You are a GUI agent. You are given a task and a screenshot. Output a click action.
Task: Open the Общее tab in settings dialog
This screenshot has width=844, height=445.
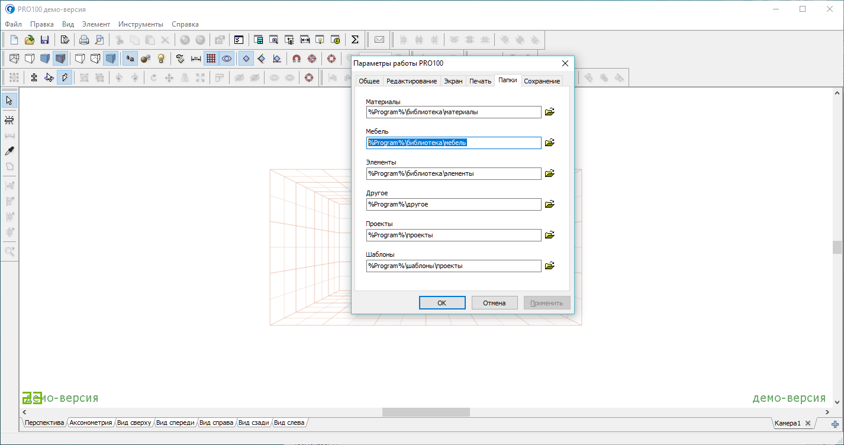[369, 81]
